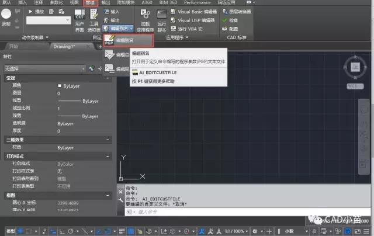This screenshot has width=374, height=236.
Task: Click the 检查 CAD standards check
Action: [230, 20]
